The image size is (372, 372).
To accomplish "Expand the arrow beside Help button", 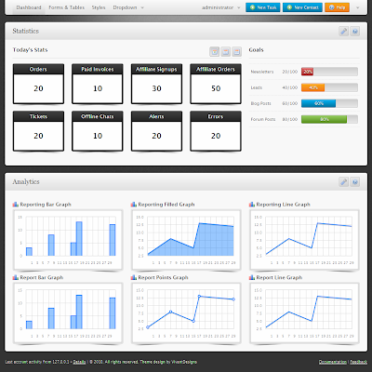I will pyautogui.click(x=358, y=7).
